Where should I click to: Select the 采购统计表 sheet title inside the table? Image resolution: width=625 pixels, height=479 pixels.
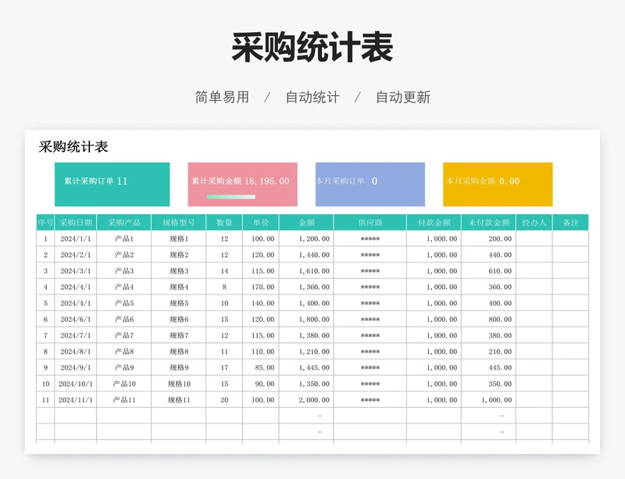[x=73, y=147]
